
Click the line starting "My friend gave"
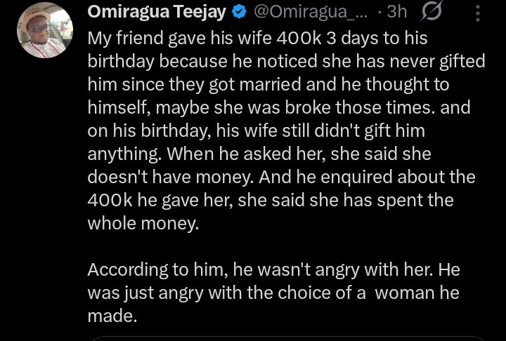[257, 38]
